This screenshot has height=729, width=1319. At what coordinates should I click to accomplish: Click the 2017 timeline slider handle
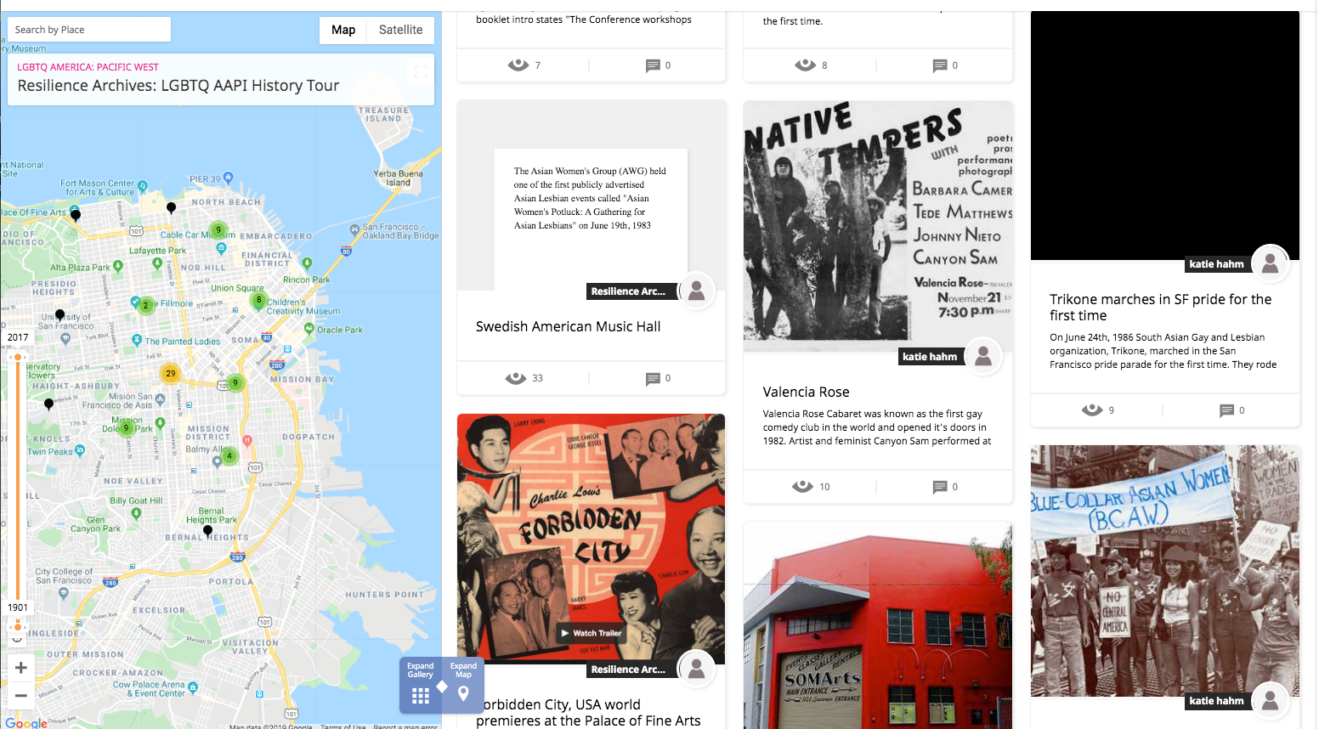coord(17,358)
